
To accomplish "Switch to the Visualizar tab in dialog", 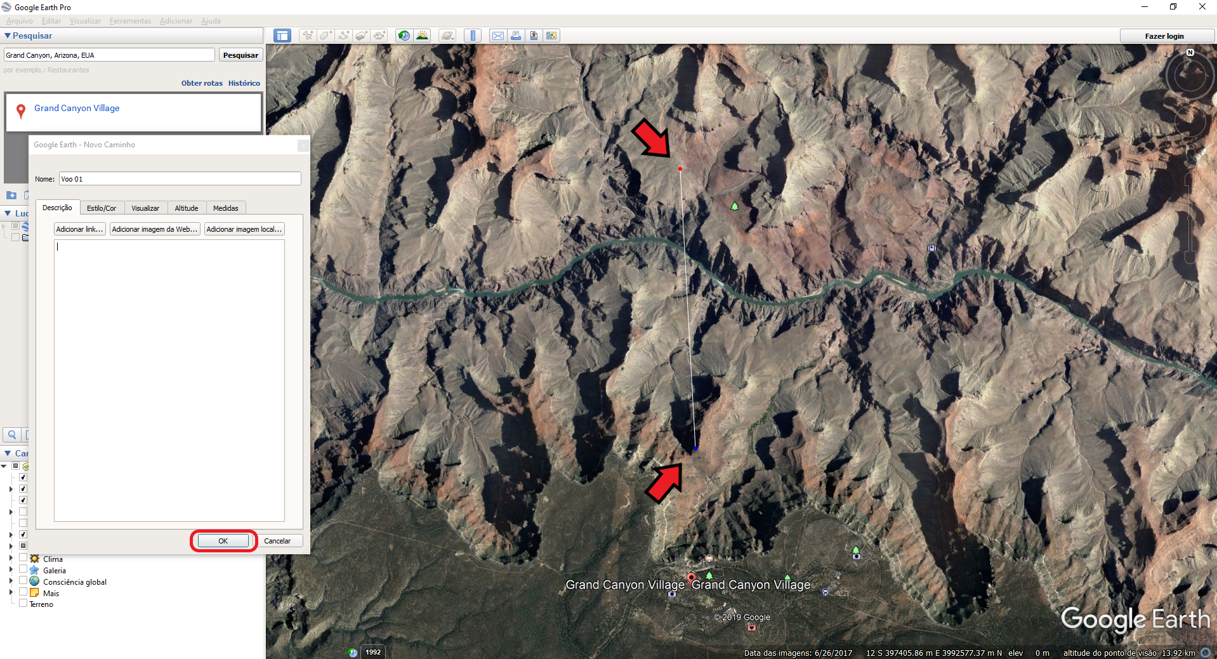I will click(145, 208).
